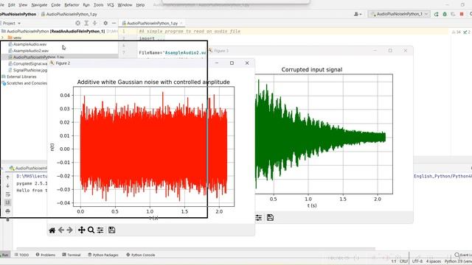Viewport: 472px width, 265px height.
Task: Go back to previous view in Figure 2
Action: [61, 230]
